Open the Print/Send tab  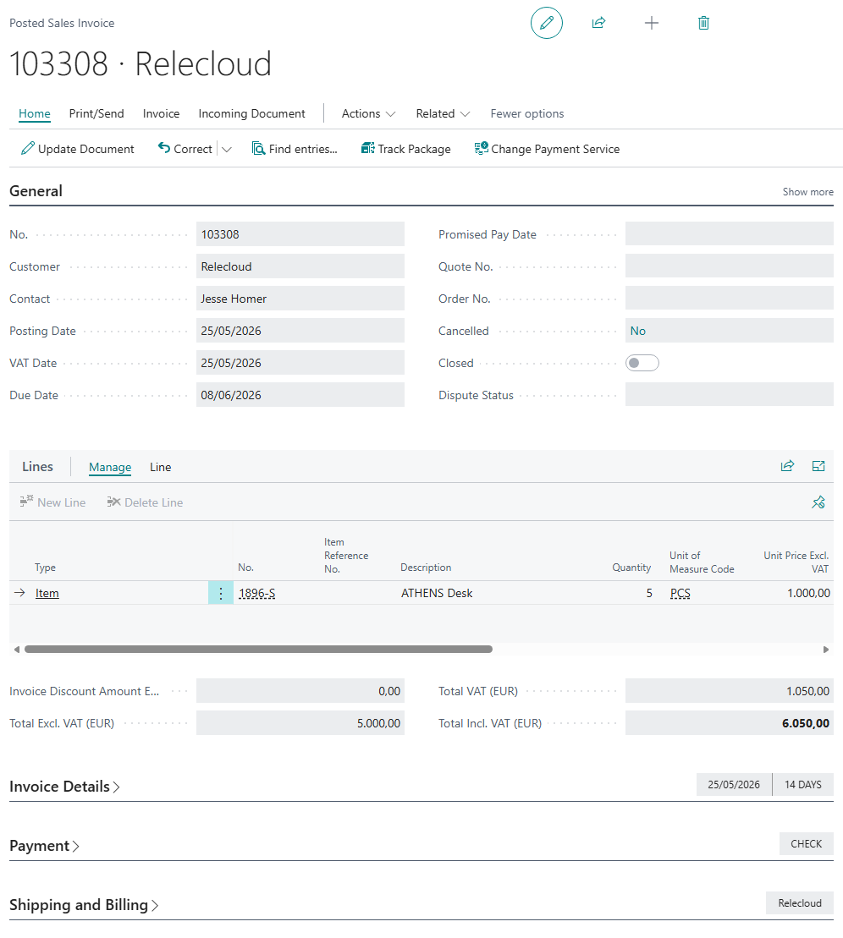pyautogui.click(x=96, y=113)
